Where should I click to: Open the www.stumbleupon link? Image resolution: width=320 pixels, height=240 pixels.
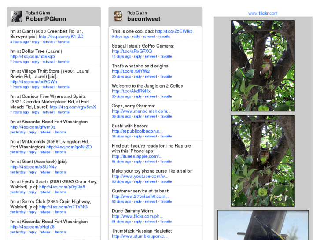(x=140, y=236)
